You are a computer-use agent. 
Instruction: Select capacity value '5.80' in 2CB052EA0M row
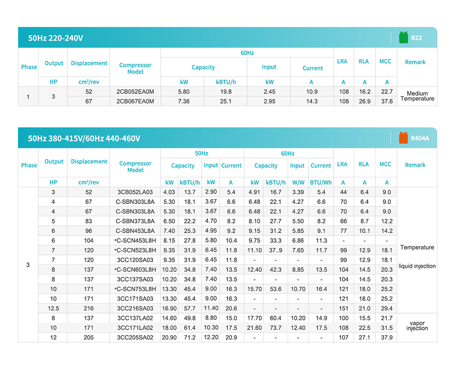(184, 91)
